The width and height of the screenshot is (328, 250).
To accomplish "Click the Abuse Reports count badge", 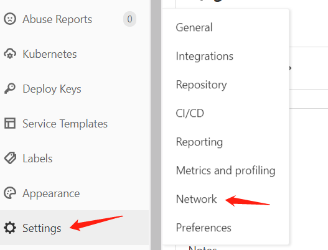I will (129, 19).
